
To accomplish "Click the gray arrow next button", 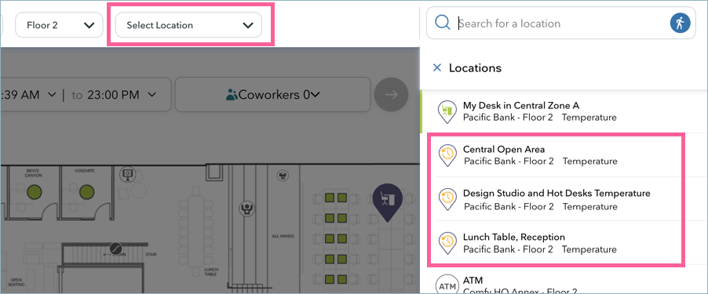I will point(391,95).
